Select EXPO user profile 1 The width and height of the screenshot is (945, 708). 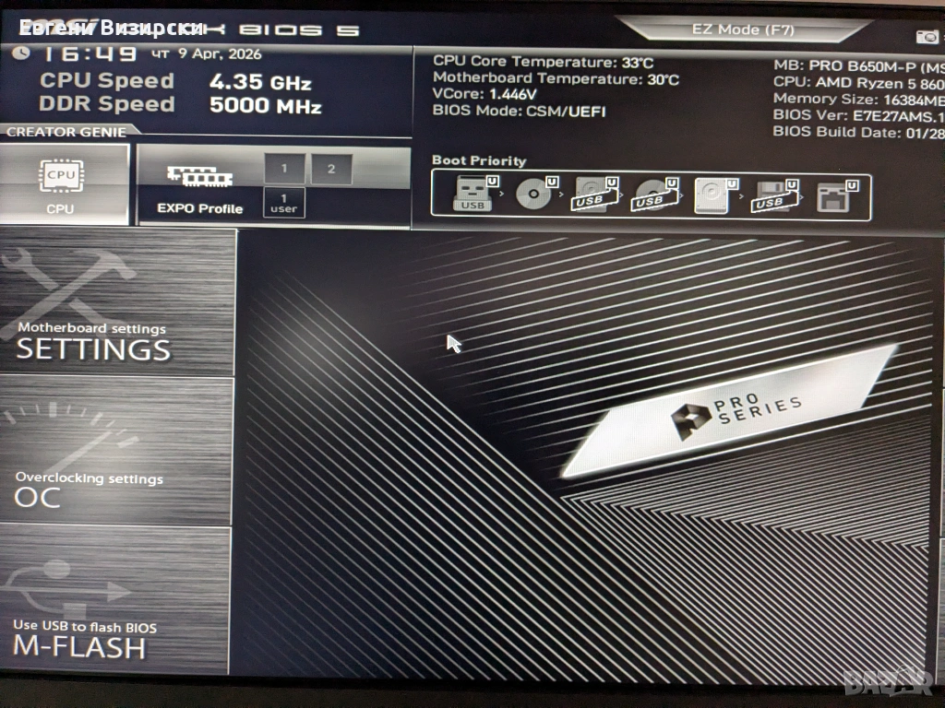[284, 203]
